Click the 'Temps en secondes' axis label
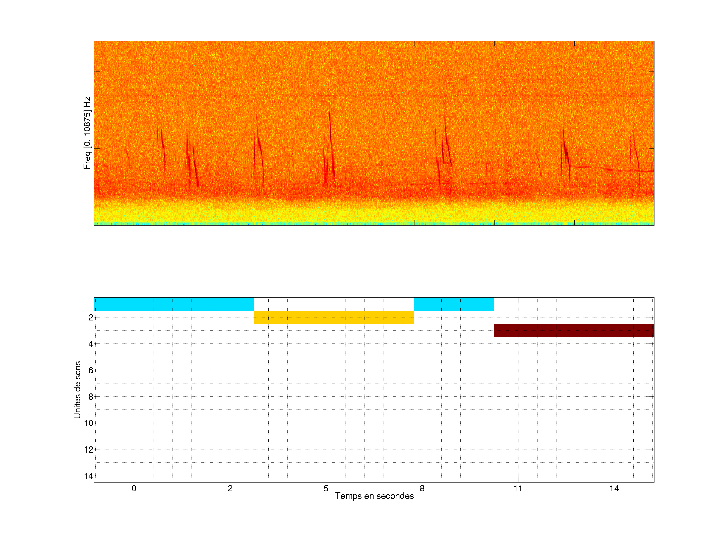 pyautogui.click(x=374, y=496)
